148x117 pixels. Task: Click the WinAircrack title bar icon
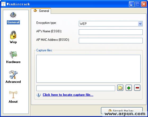pos(3,4)
